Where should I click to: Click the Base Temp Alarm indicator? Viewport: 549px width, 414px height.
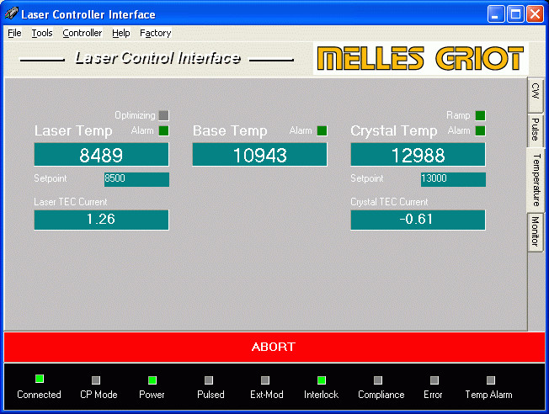(x=322, y=131)
